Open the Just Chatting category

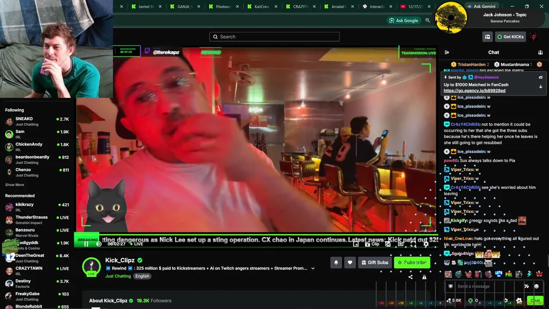tap(118, 276)
